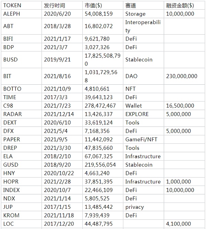Click the C98 Wallet category cell

tap(134, 106)
